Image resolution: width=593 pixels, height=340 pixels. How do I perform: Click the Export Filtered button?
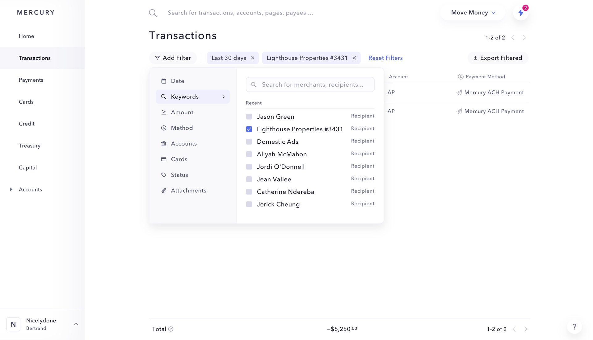[498, 58]
